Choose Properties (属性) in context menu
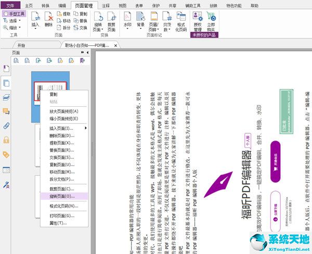 (x=64, y=223)
